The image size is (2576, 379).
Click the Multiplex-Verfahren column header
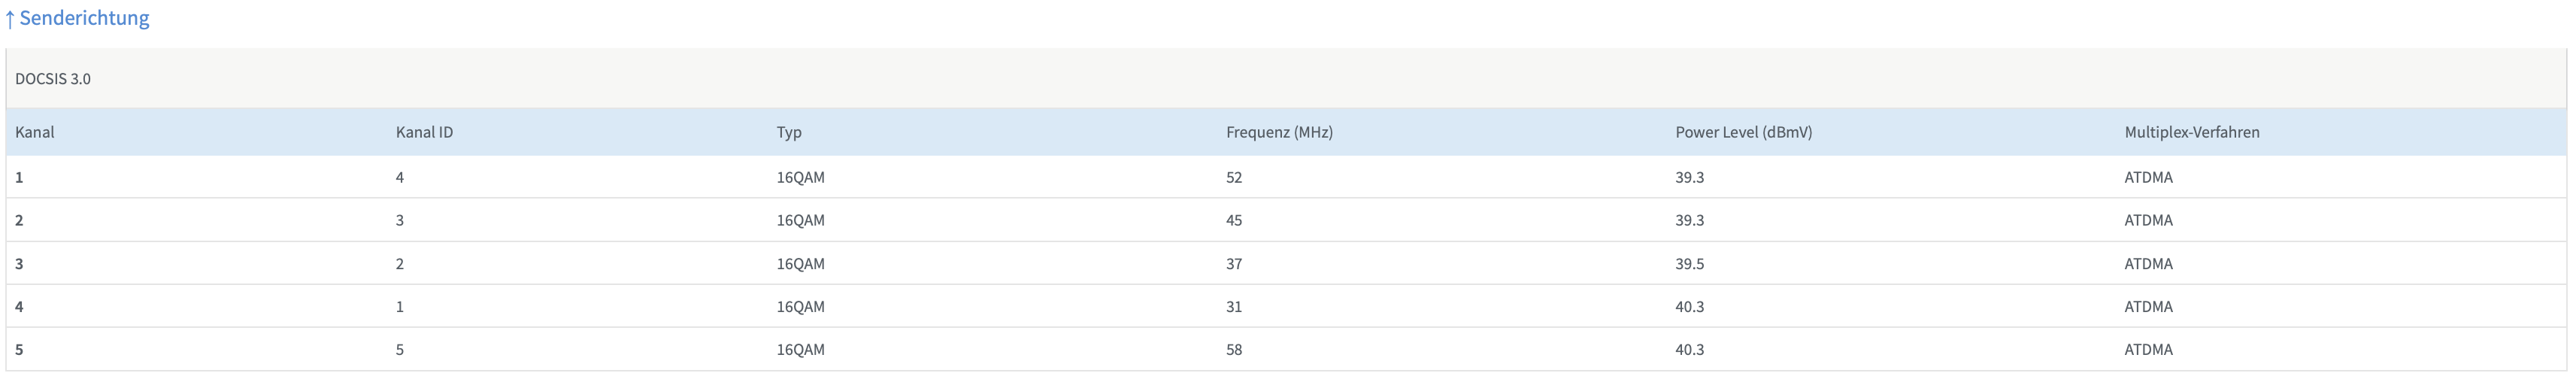point(2191,132)
